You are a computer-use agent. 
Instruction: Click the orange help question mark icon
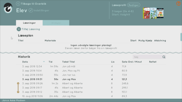(x=178, y=3)
